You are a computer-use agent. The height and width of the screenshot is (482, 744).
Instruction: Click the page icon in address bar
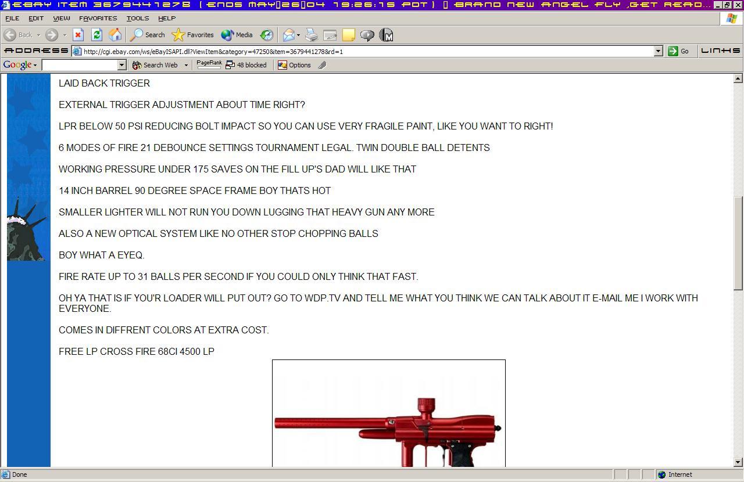[77, 51]
